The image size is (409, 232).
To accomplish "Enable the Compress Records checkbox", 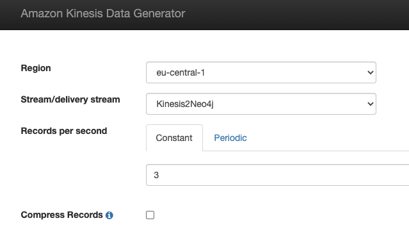I will 150,215.
